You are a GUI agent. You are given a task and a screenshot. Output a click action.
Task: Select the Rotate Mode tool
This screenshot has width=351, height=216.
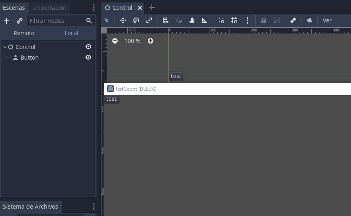coord(136,20)
